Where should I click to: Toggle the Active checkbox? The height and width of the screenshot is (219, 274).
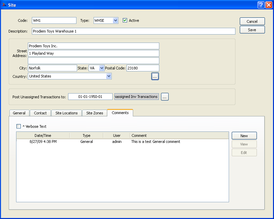coord(125,20)
